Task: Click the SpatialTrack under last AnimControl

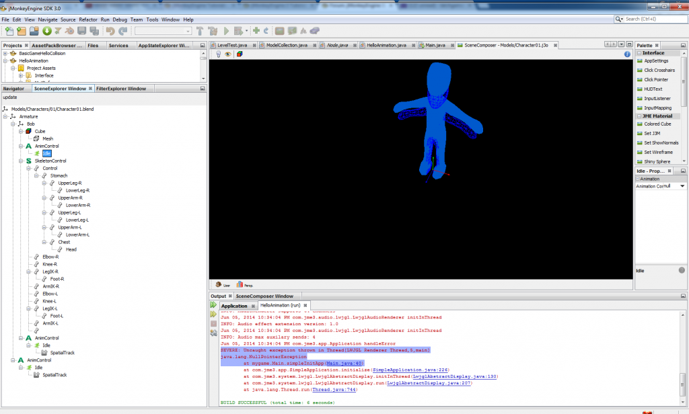Action: pyautogui.click(x=55, y=375)
